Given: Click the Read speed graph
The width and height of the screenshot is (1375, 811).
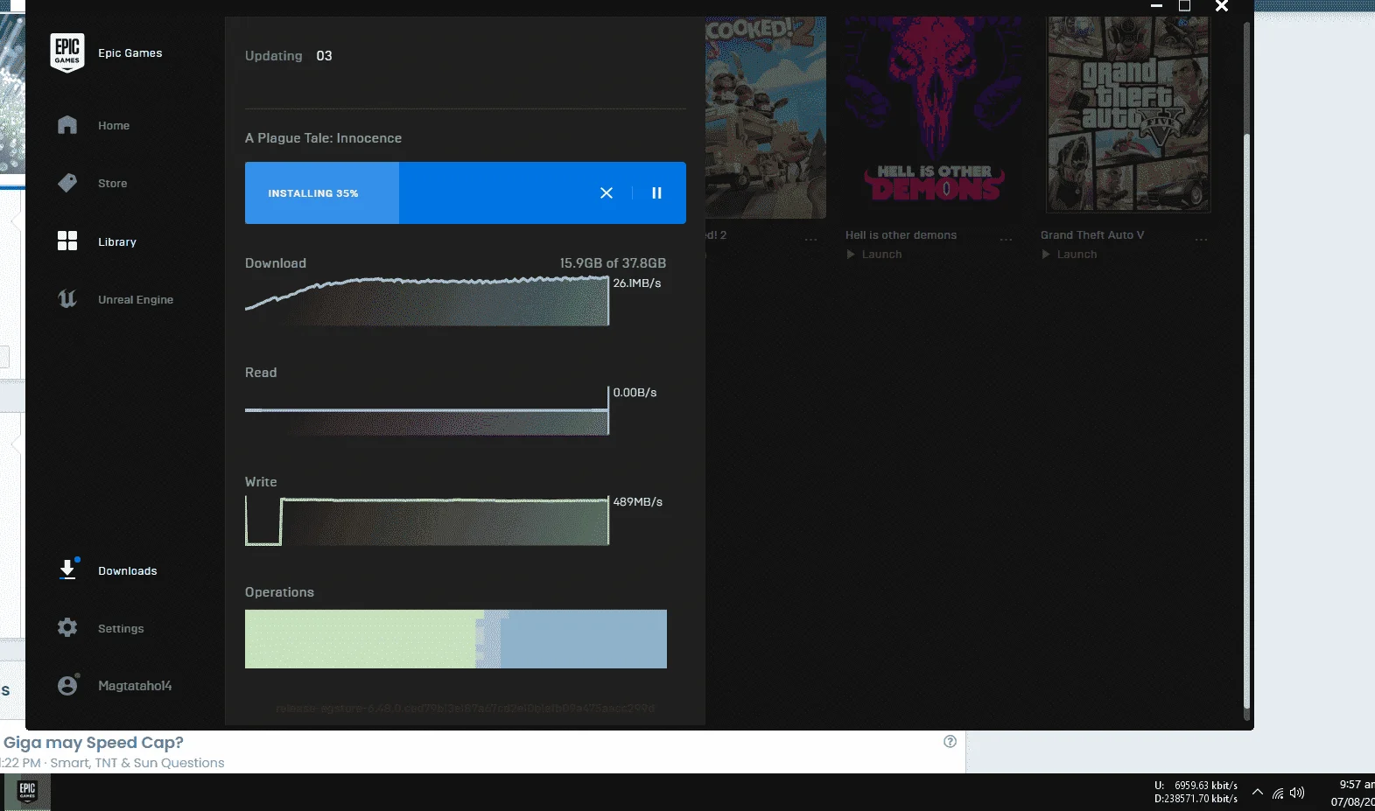Looking at the screenshot, I should click(427, 411).
